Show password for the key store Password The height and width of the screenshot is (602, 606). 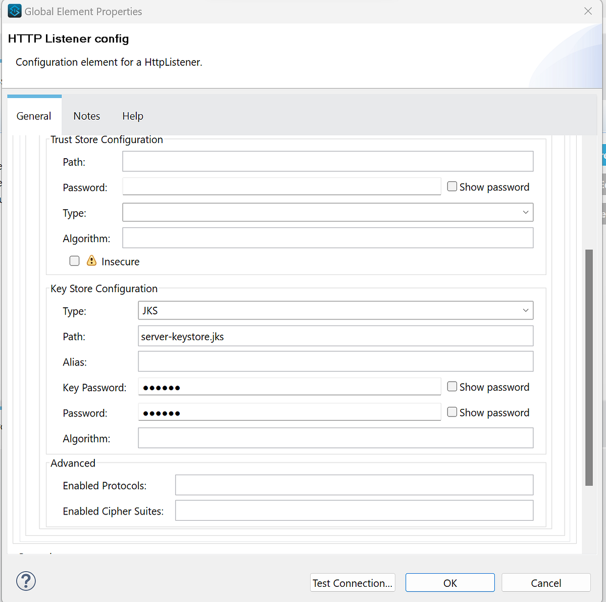point(451,411)
